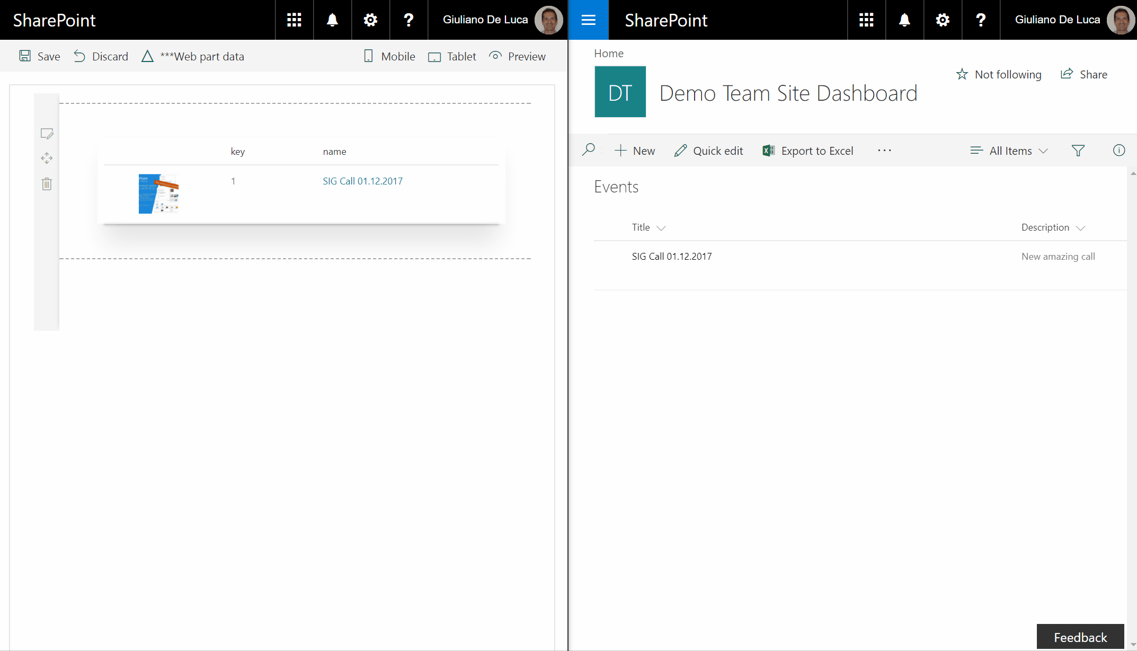
Task: Switch to Mobile preview mode
Action: (x=389, y=56)
